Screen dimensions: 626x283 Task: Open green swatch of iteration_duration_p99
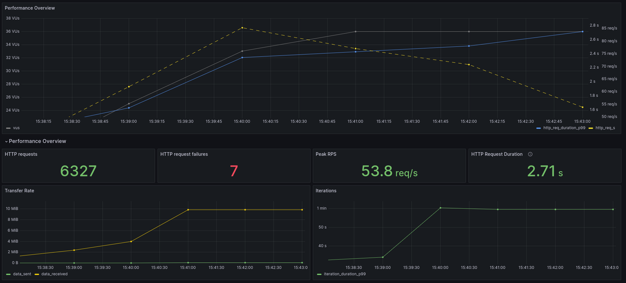coord(319,274)
